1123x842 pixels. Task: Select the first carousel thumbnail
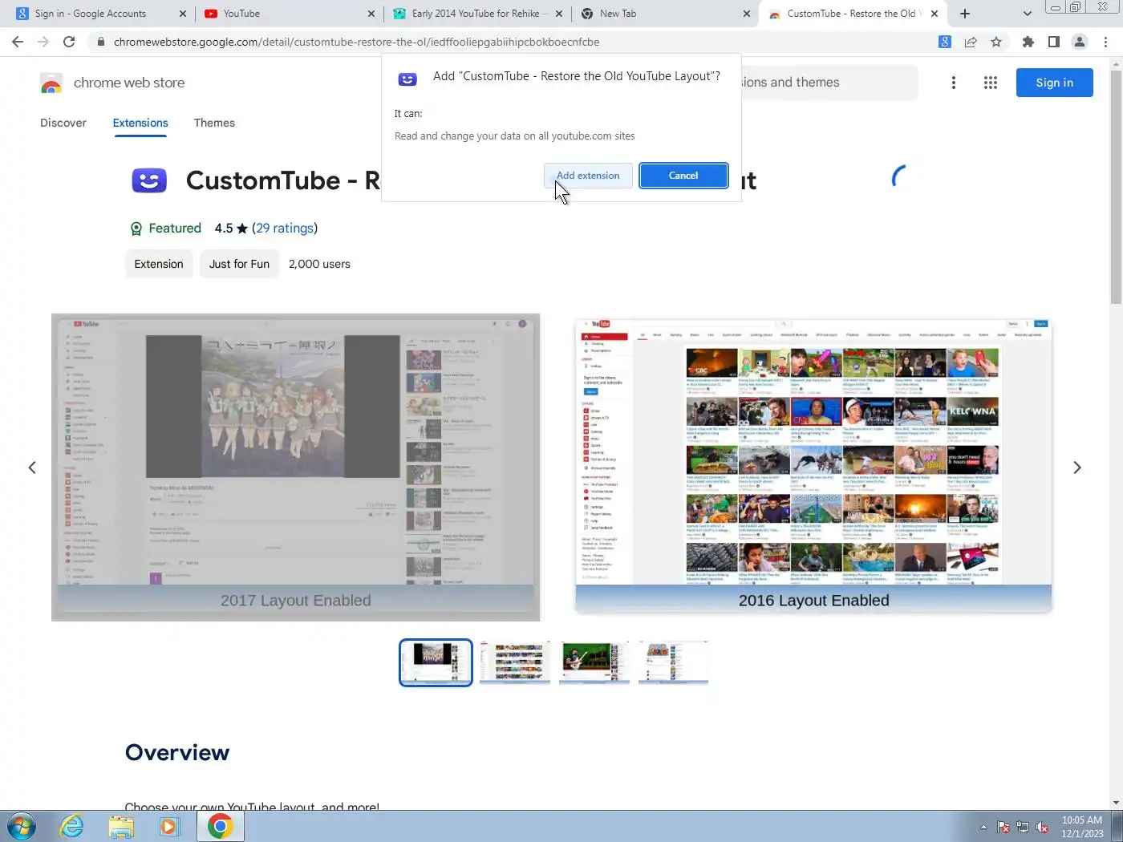click(x=436, y=662)
